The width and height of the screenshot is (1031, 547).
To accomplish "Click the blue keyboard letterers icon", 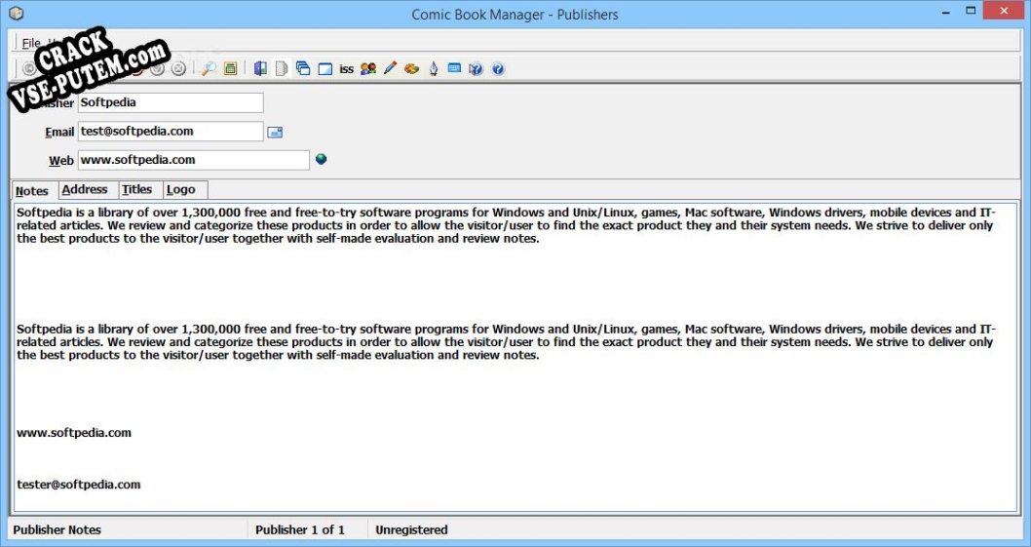I will [x=454, y=68].
